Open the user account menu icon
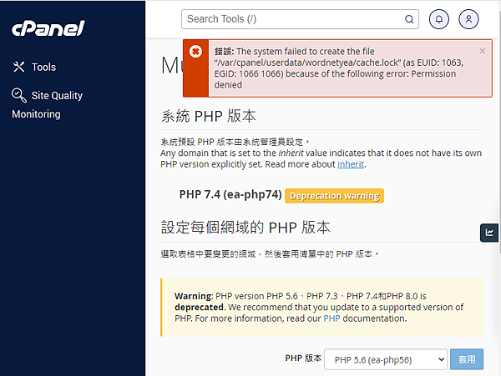Viewport: 501px width, 376px height. (468, 19)
